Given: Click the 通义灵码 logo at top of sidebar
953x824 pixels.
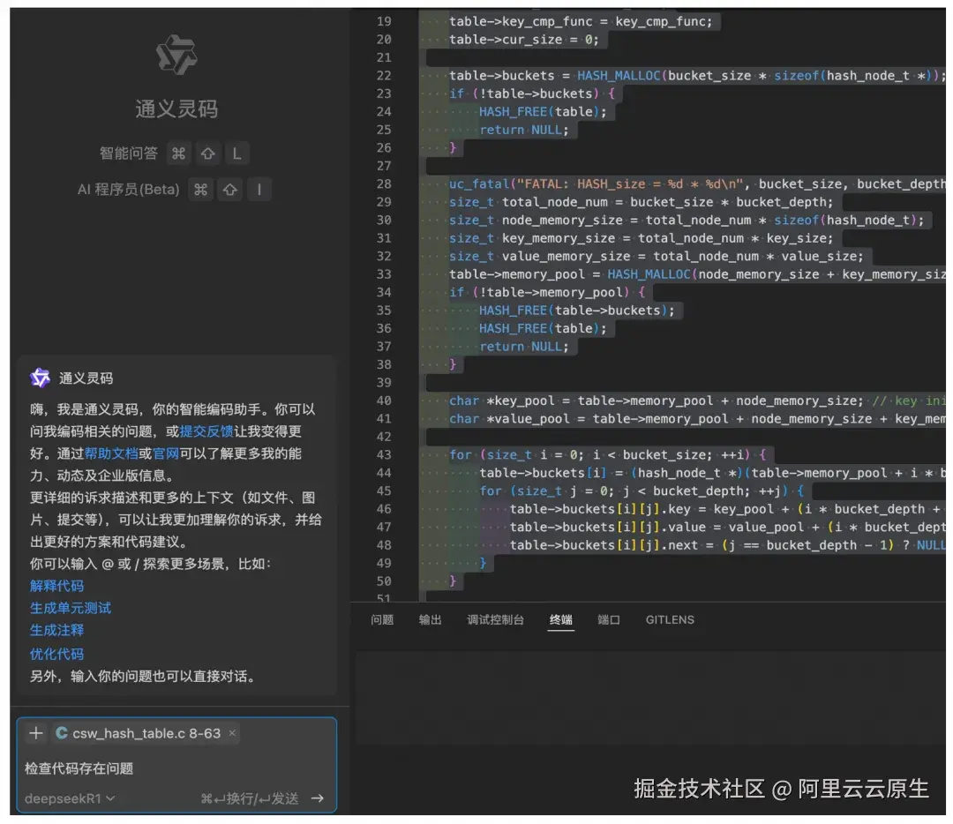Looking at the screenshot, I should tap(176, 54).
